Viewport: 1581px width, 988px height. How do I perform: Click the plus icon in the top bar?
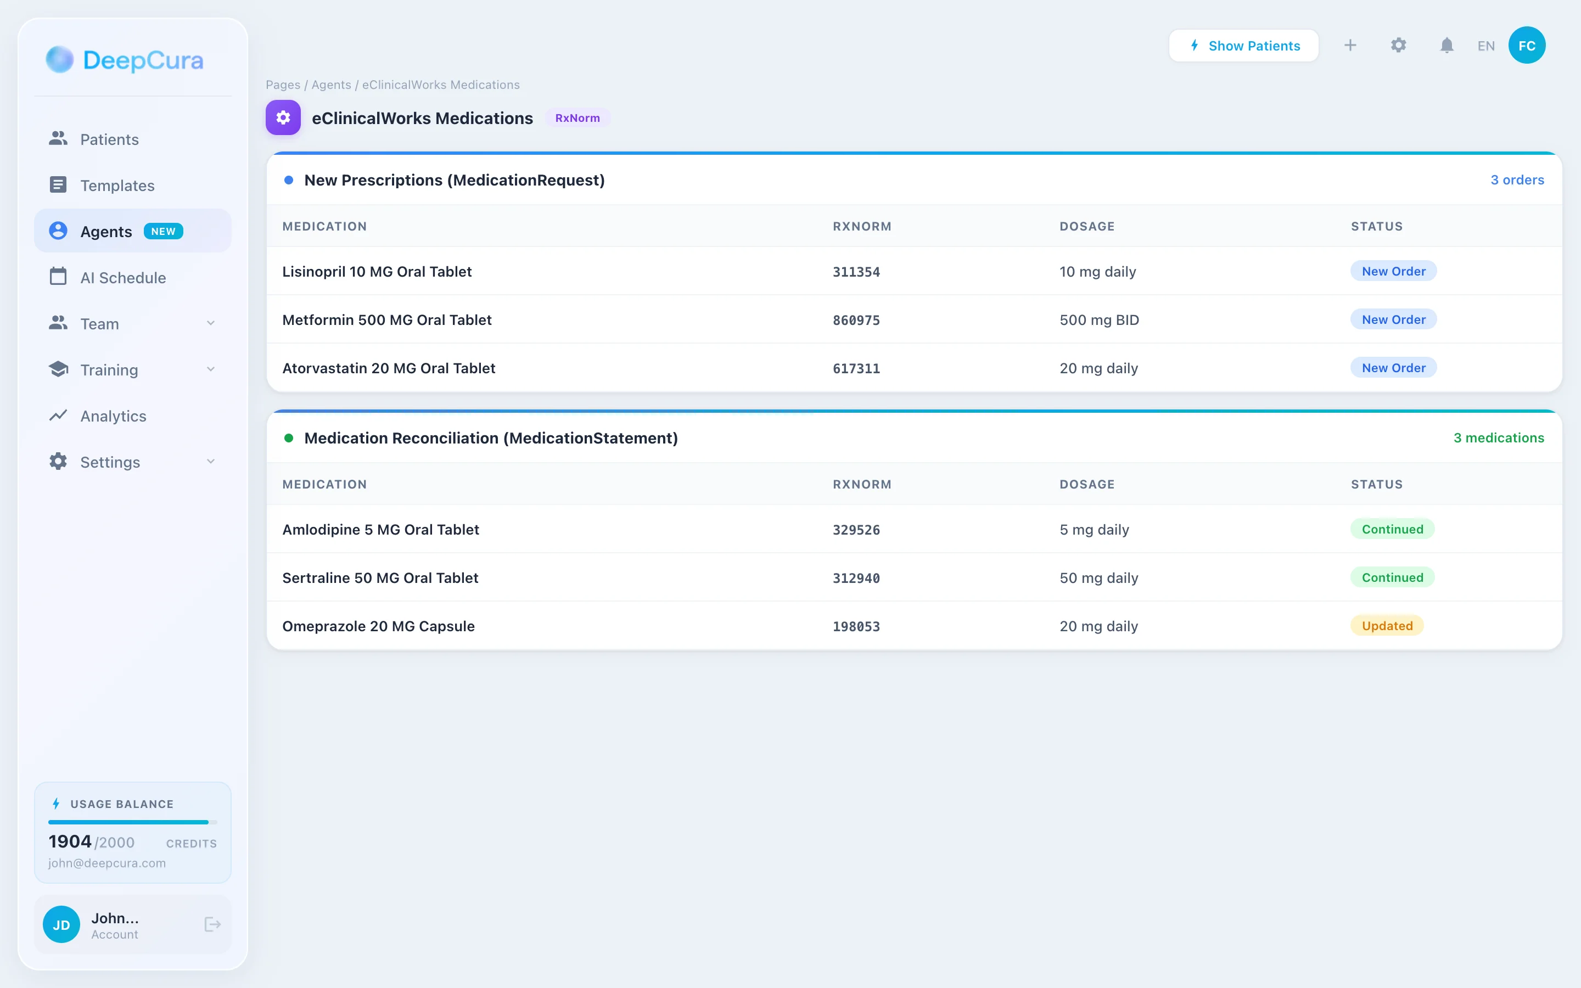click(1350, 45)
